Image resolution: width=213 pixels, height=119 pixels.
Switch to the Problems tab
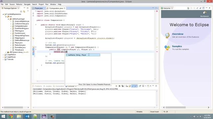pyautogui.click(x=37, y=86)
